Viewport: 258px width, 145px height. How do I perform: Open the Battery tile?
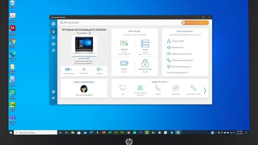pos(124,66)
